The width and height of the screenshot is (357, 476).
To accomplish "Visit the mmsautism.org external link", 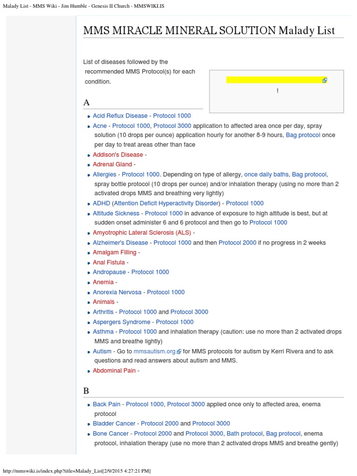I will click(154, 351).
